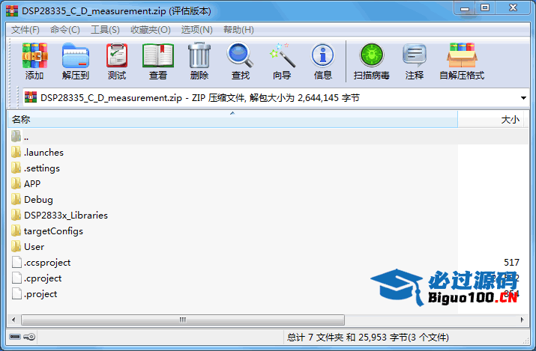
Task: Click the Add (添加) archive icon
Action: 34,55
